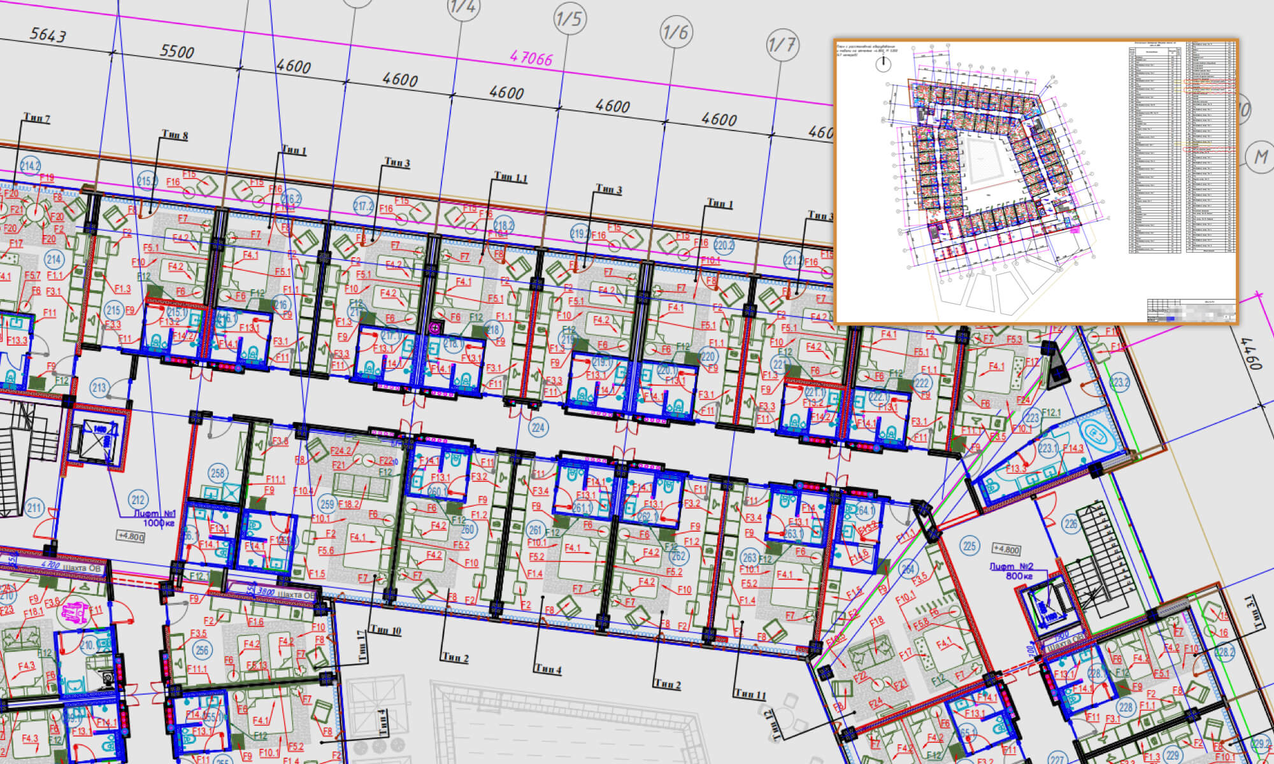Select room tag circle 225
Viewport: 1274px width, 764px height.
point(970,546)
